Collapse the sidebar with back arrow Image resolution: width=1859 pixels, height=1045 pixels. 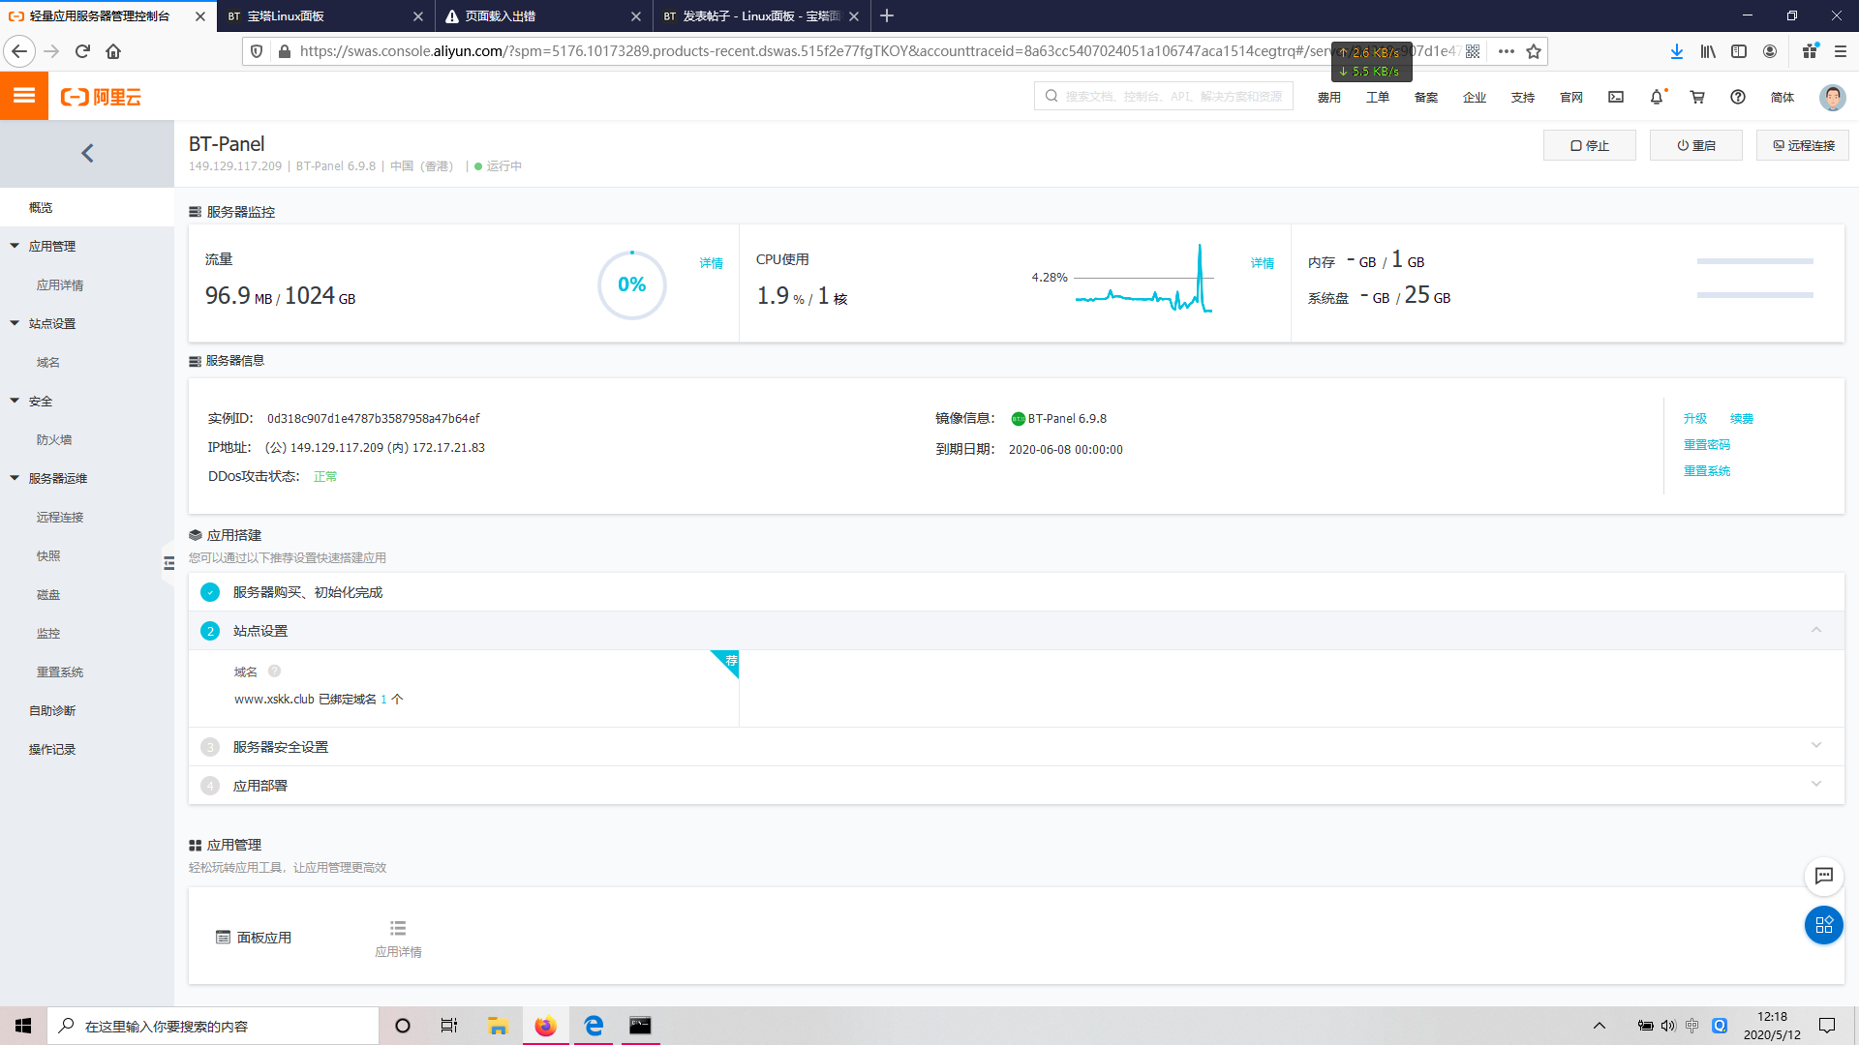tap(87, 153)
